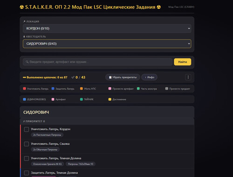Click the three-dot more options icon
The image size is (233, 177).
188,77
